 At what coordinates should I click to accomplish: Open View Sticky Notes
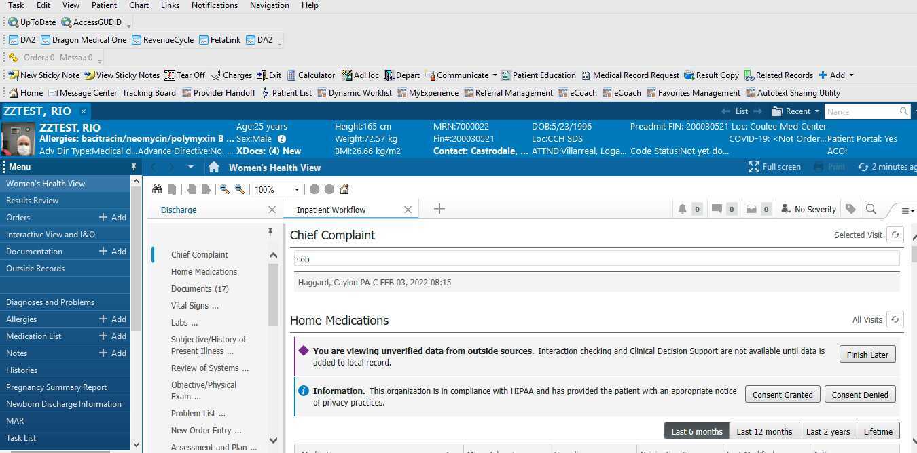pyautogui.click(x=122, y=75)
